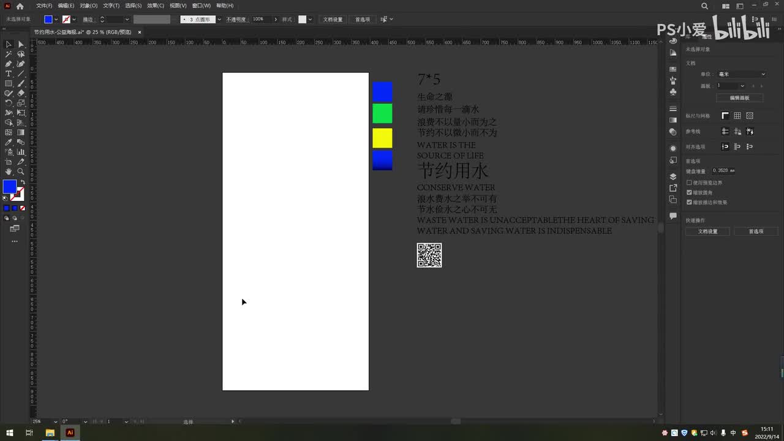Click the yellow color square on canvas
This screenshot has width=784, height=441.
pos(382,138)
